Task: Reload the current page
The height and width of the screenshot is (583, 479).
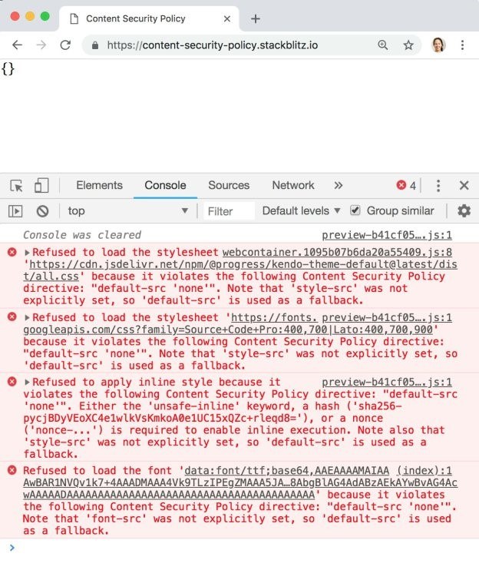Action: 65,45
